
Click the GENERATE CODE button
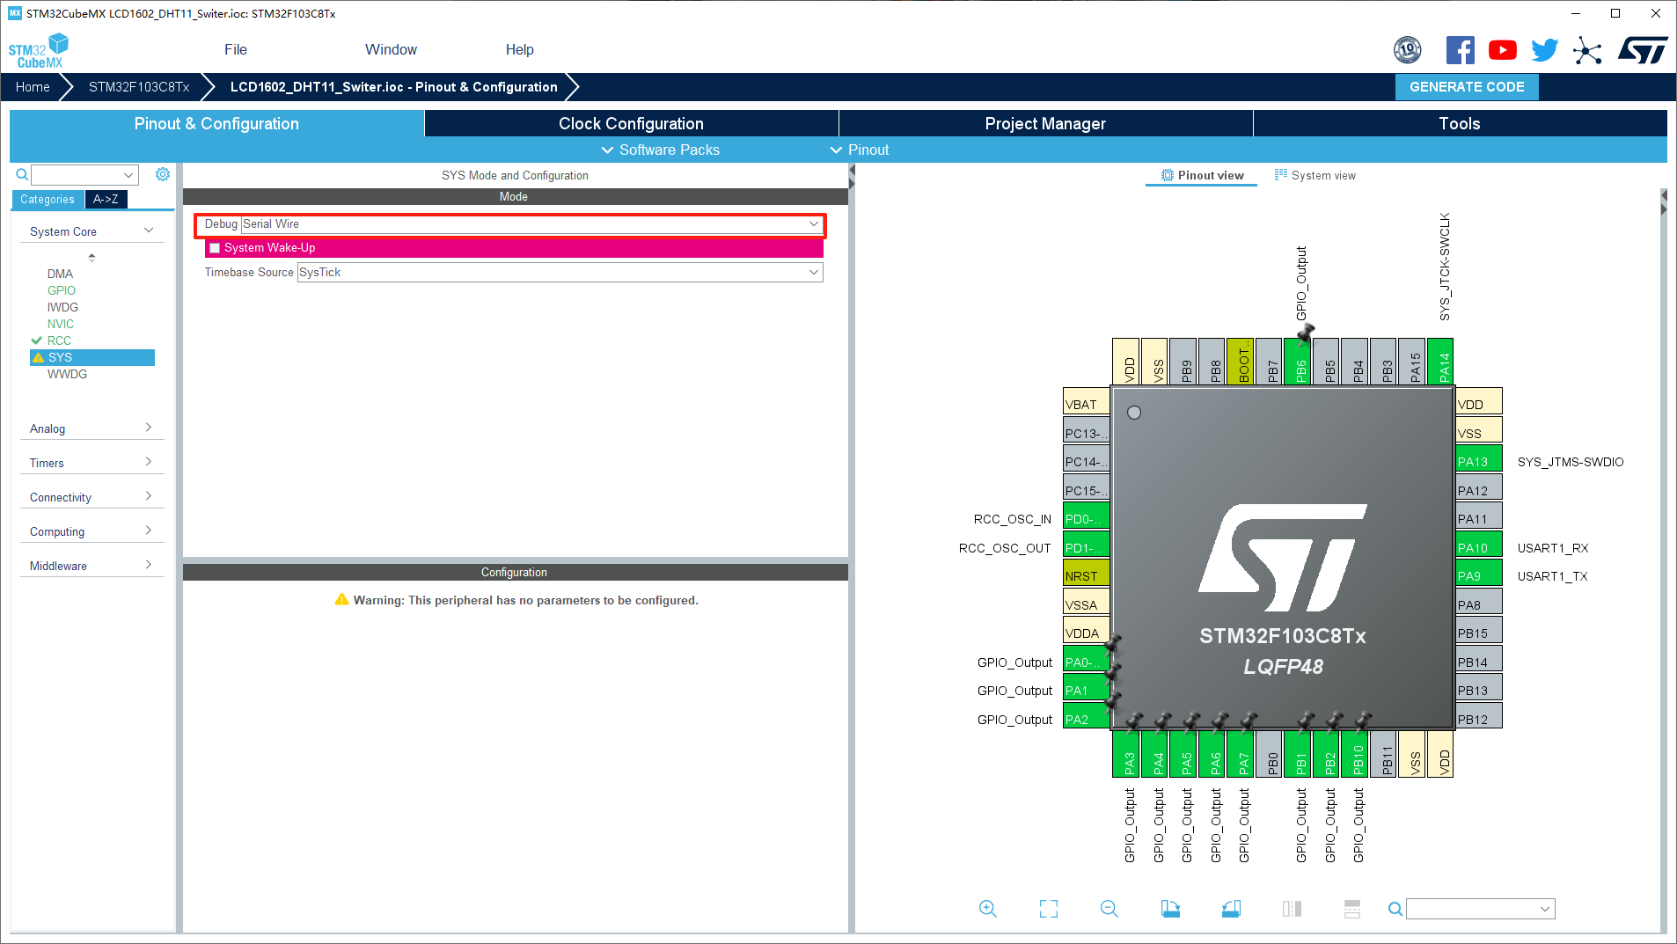pyautogui.click(x=1467, y=87)
